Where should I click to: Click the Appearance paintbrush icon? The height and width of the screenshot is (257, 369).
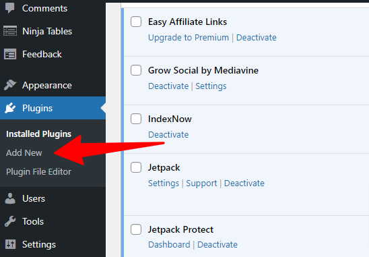pyautogui.click(x=10, y=85)
